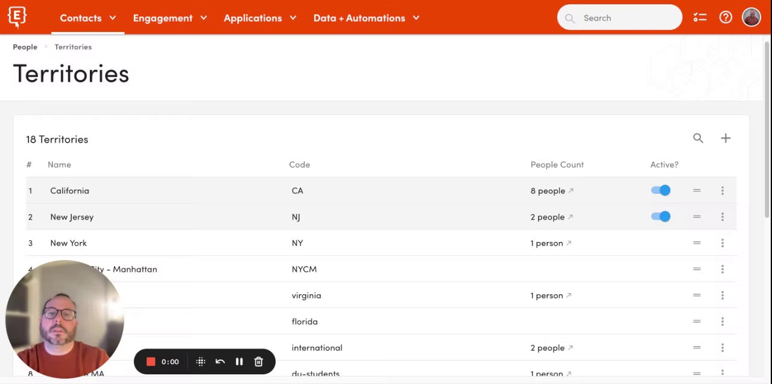Image resolution: width=772 pixels, height=384 pixels.
Task: Open New York row more options
Action: click(x=722, y=243)
